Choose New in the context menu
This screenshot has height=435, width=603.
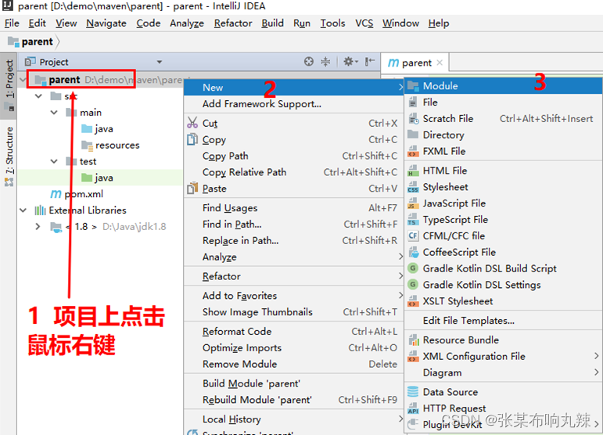[x=294, y=88]
